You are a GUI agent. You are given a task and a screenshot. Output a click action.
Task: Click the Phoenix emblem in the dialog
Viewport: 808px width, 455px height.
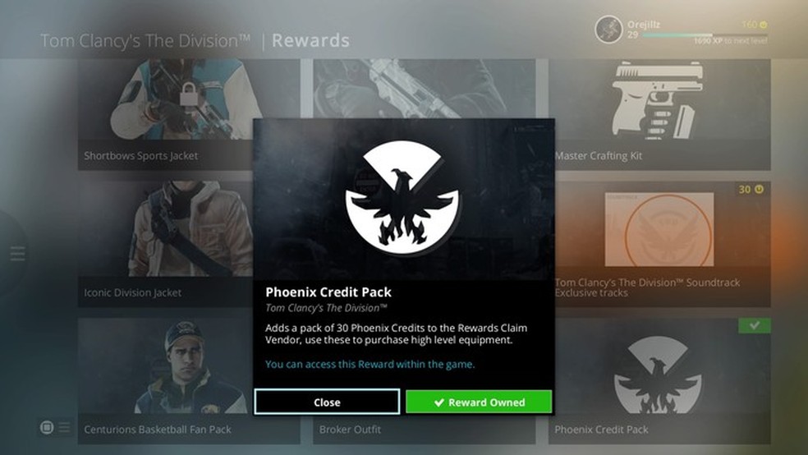(x=402, y=199)
